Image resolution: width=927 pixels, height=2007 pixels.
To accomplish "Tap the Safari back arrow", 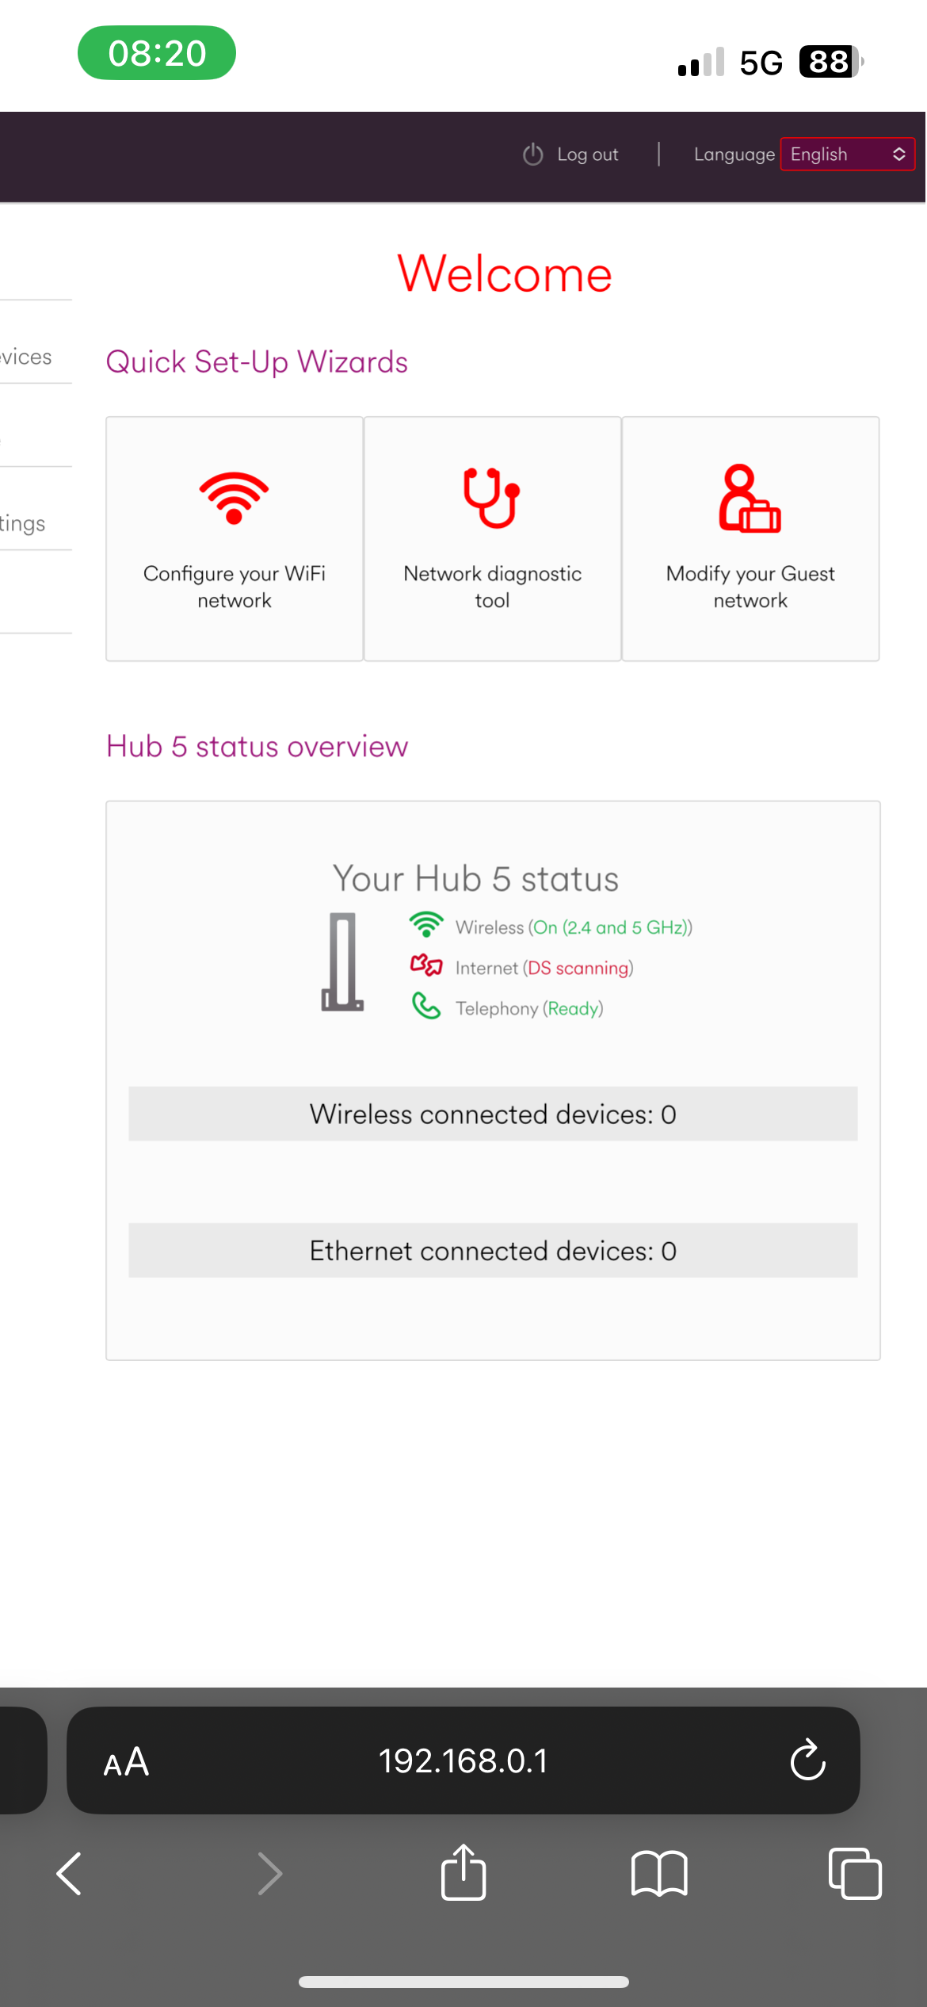I will point(70,1874).
